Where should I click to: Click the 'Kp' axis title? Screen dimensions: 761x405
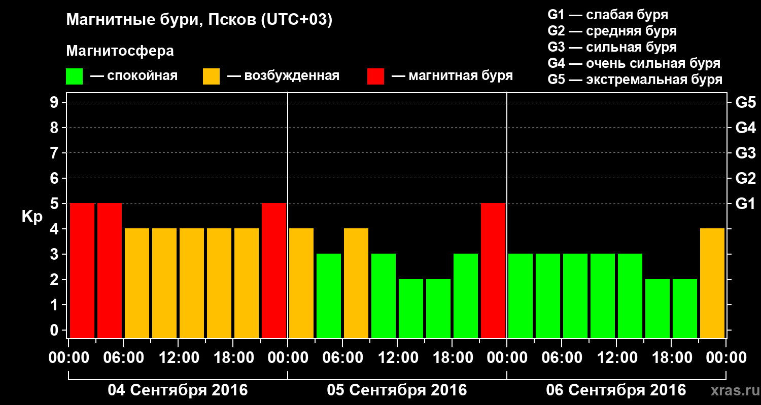point(32,217)
